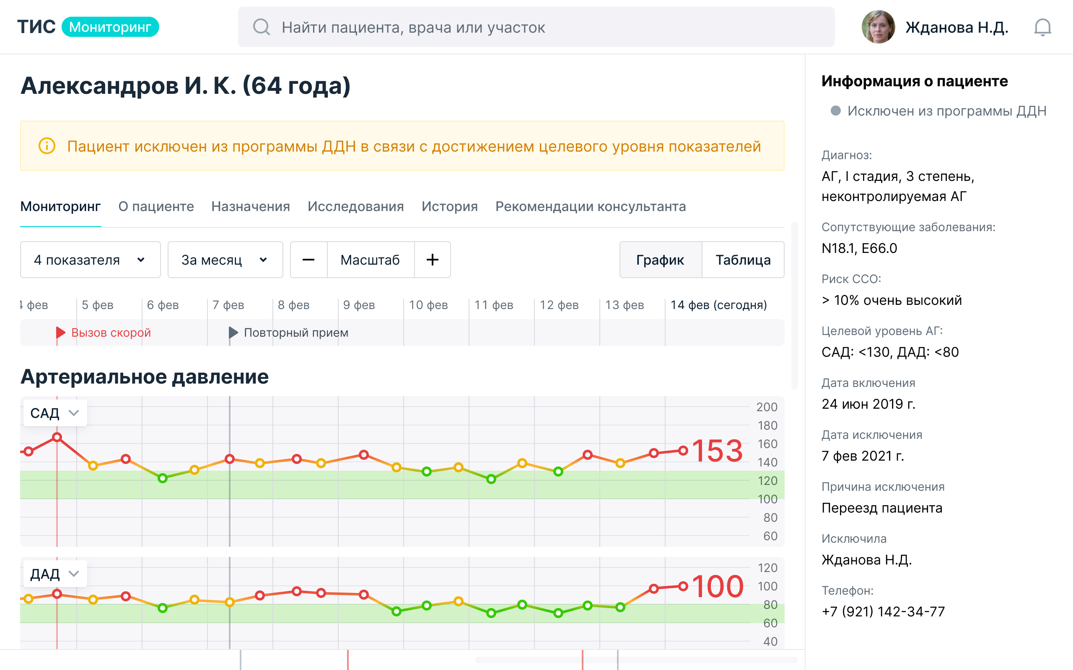The height and width of the screenshot is (670, 1073).
Task: Click the ТИС Мониторинг logo
Action: [88, 27]
